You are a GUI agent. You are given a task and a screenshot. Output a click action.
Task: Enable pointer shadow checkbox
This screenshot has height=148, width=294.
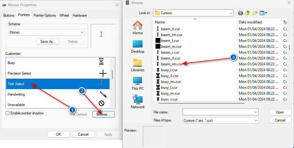(7, 113)
